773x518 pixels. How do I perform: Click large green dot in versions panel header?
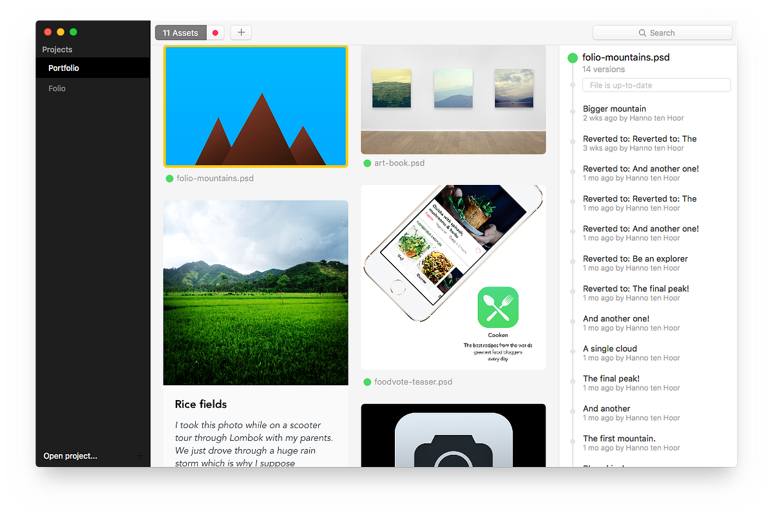click(572, 58)
